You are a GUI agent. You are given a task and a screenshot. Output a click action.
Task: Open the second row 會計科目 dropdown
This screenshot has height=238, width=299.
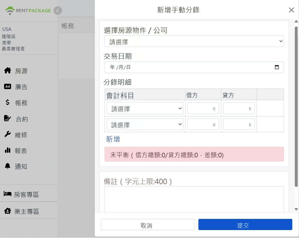click(145, 124)
